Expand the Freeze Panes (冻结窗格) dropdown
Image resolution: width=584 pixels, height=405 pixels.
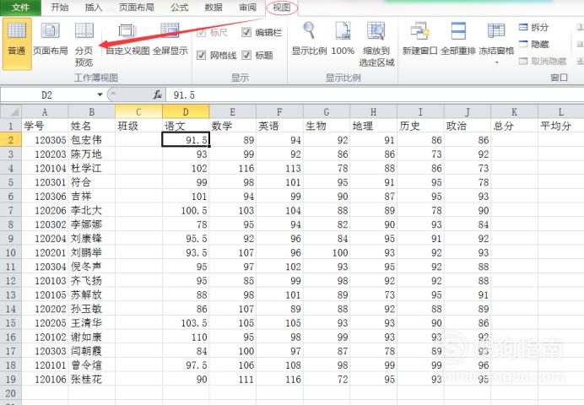[x=496, y=62]
